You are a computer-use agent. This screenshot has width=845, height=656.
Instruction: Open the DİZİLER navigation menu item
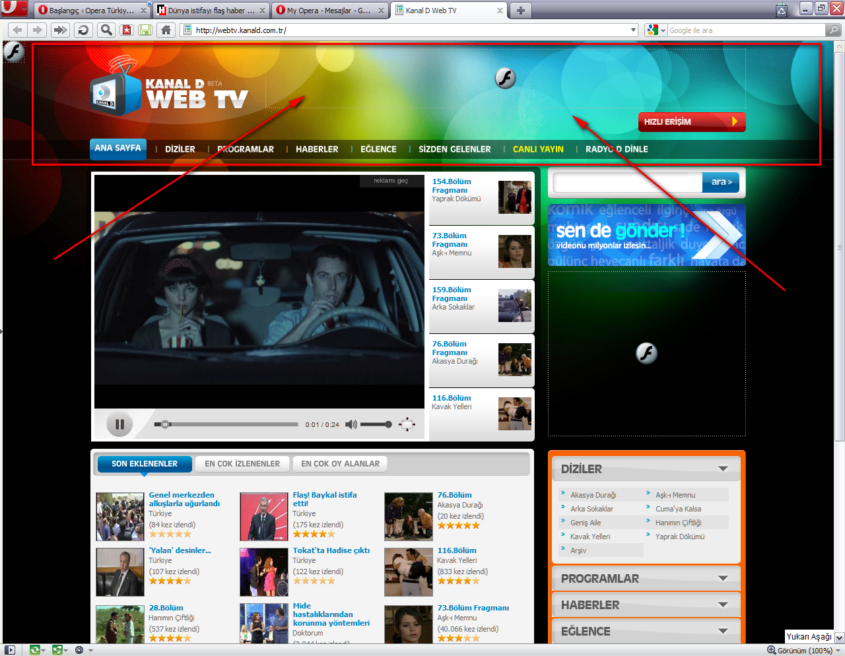tap(180, 149)
